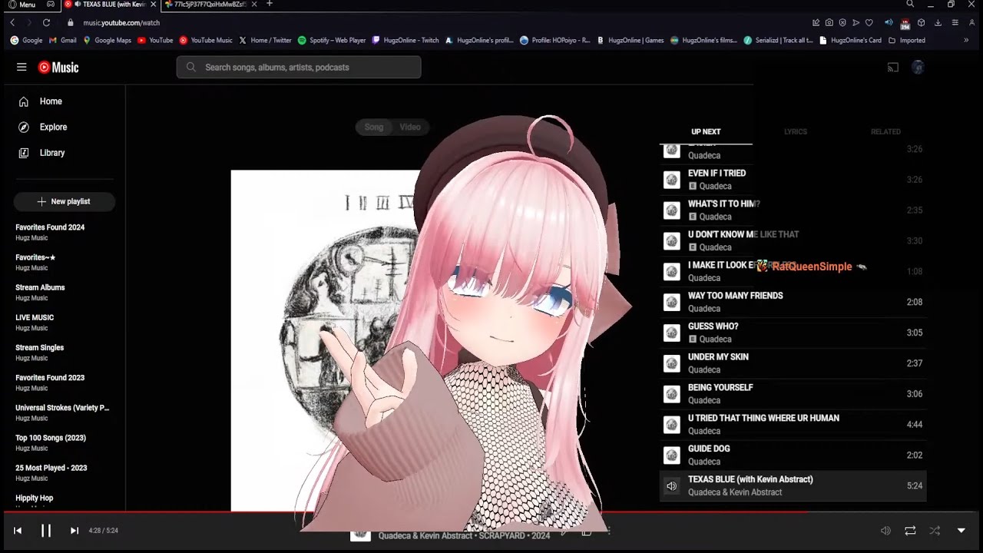Open the hamburger guide menu

coord(22,68)
